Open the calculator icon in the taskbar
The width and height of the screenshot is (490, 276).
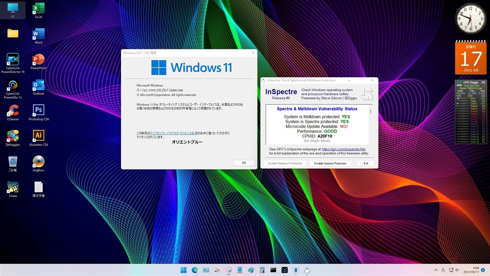[x=262, y=270]
